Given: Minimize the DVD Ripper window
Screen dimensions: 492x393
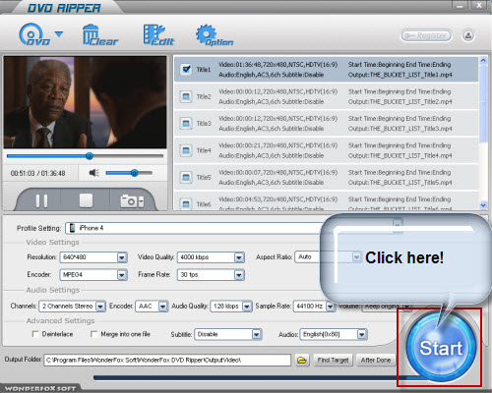Looking at the screenshot, I should [x=461, y=6].
